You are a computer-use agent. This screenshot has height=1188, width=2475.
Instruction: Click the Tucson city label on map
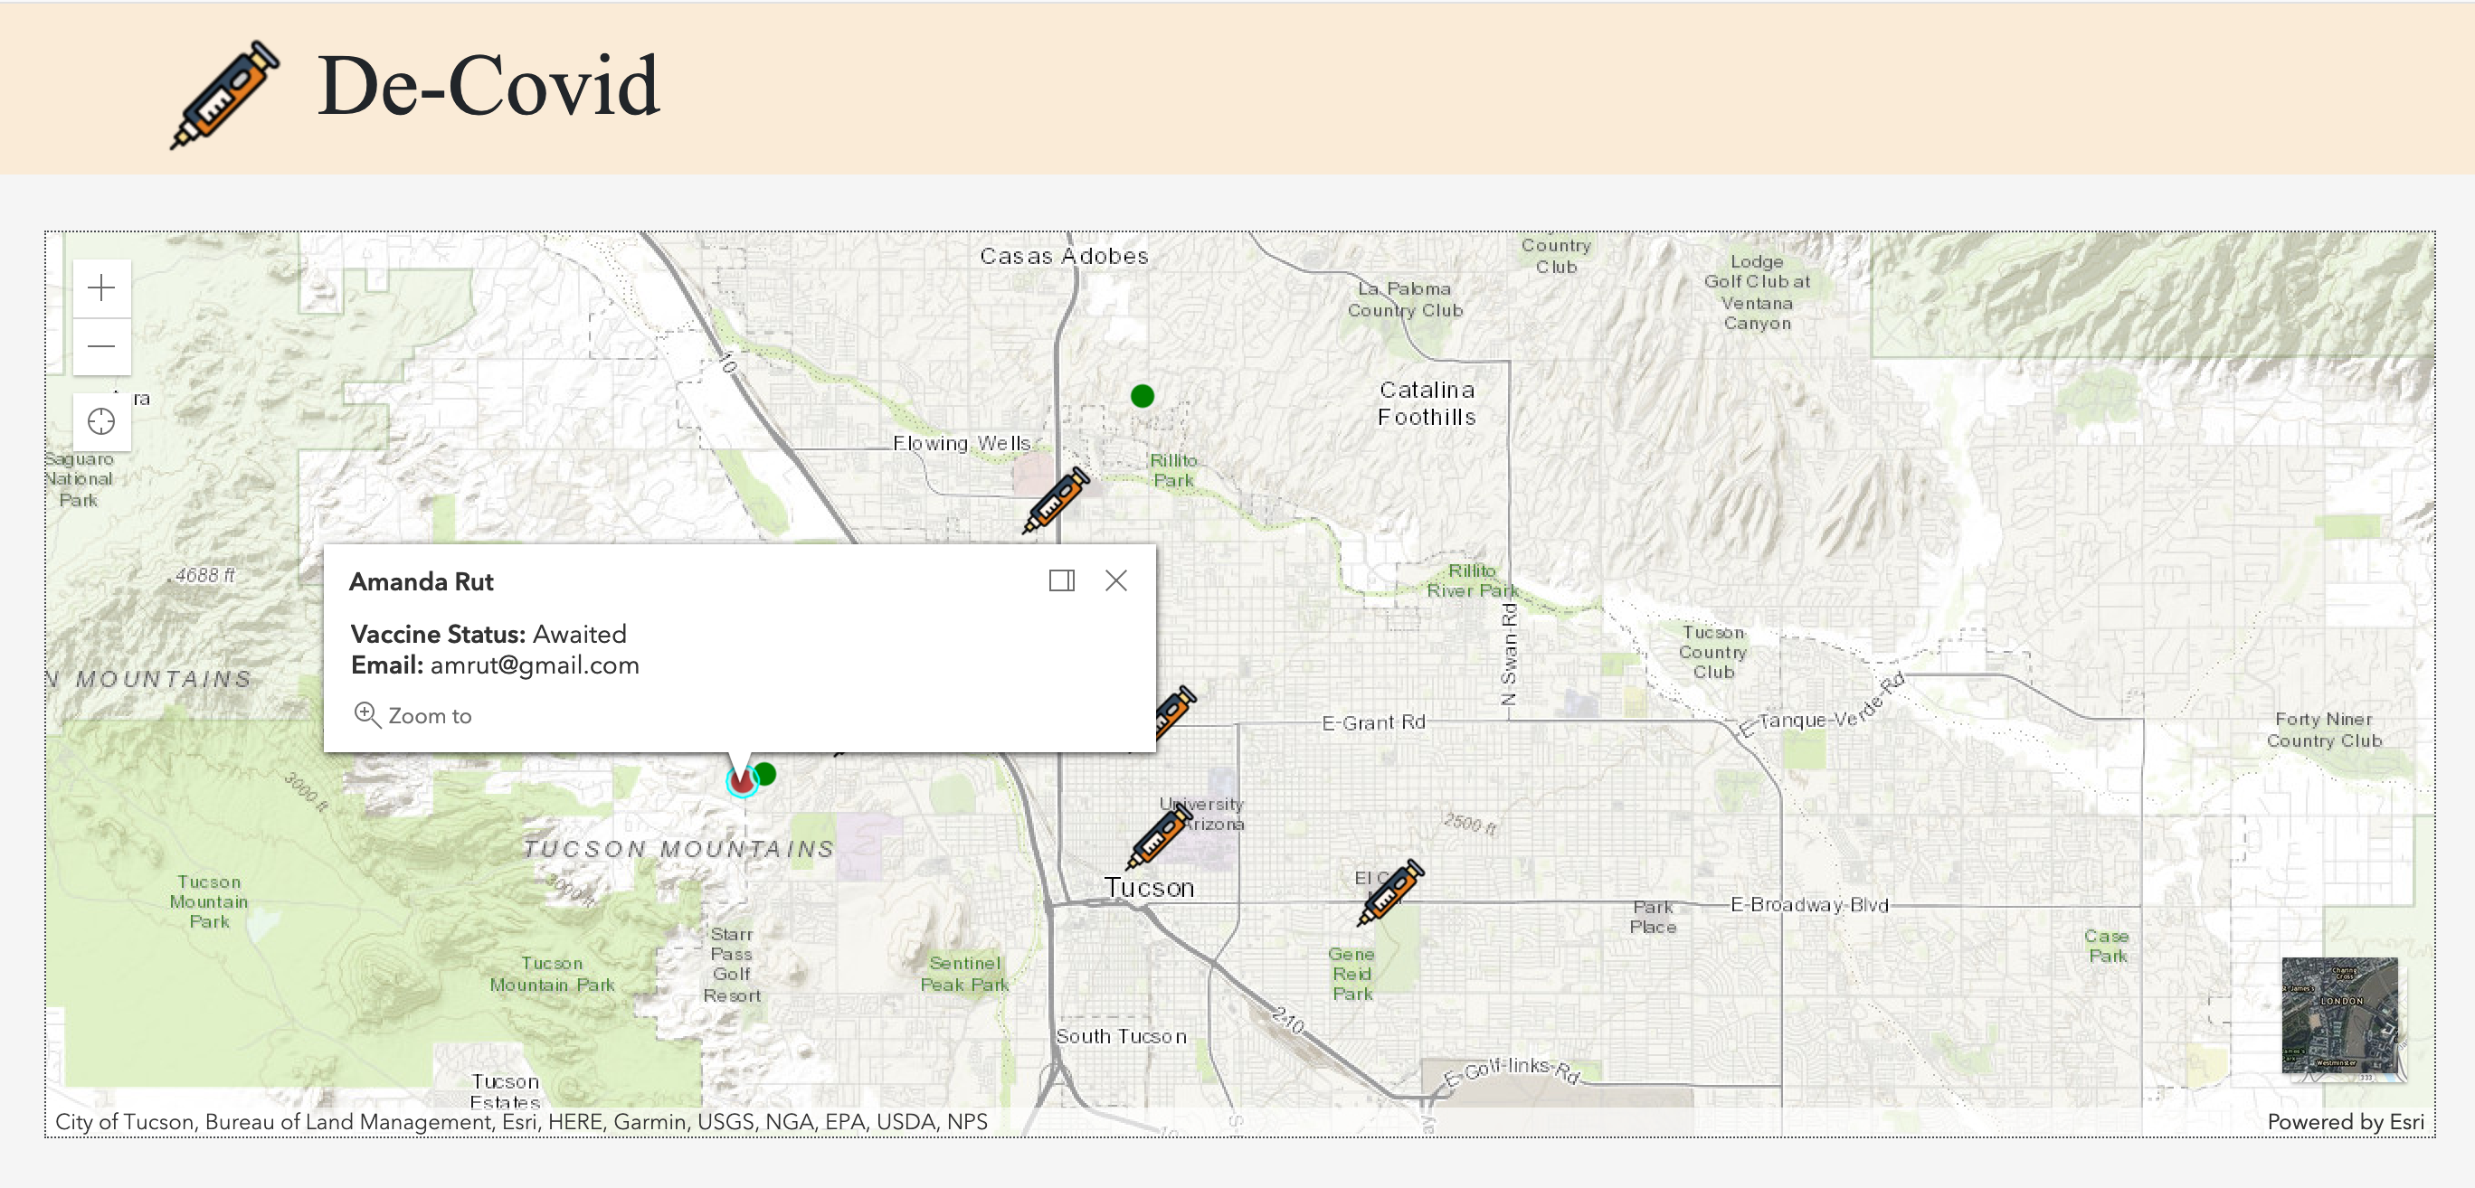click(1148, 888)
